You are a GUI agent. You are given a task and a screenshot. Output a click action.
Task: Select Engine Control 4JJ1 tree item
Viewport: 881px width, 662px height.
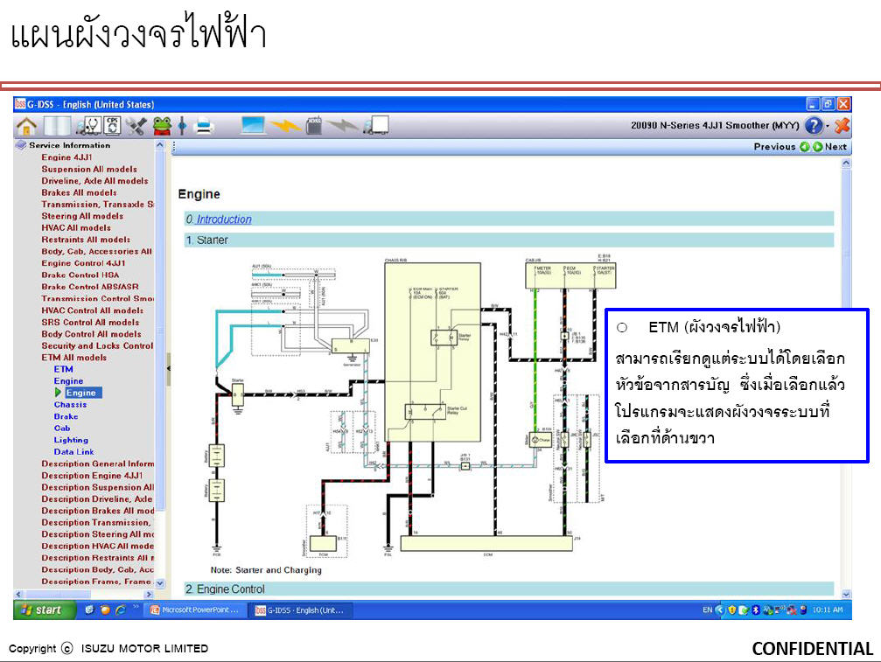[84, 263]
